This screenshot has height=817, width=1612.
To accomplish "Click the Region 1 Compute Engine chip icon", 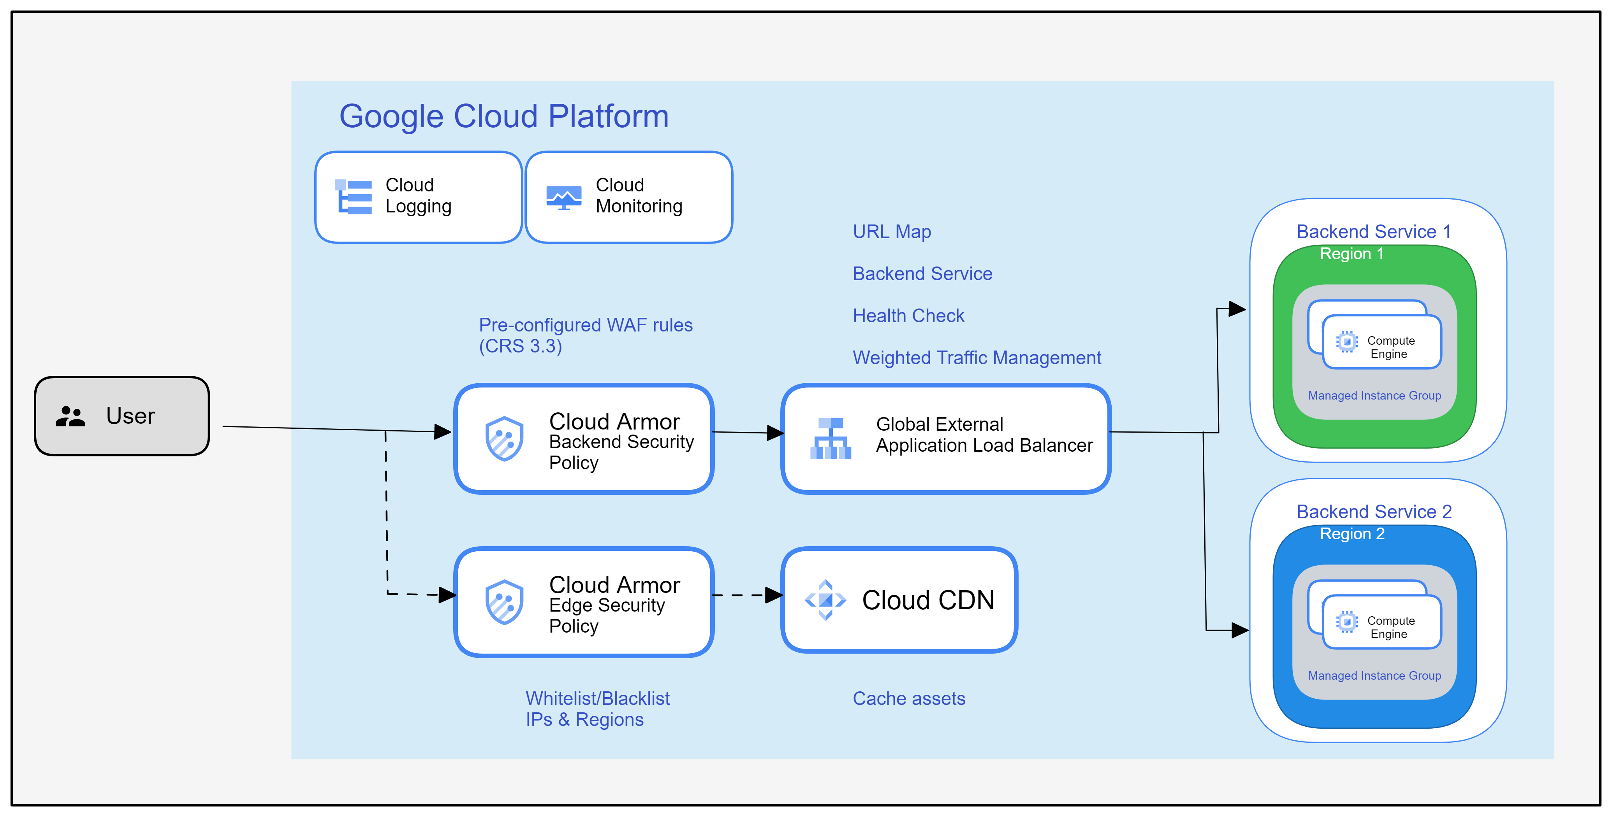I will [1347, 342].
